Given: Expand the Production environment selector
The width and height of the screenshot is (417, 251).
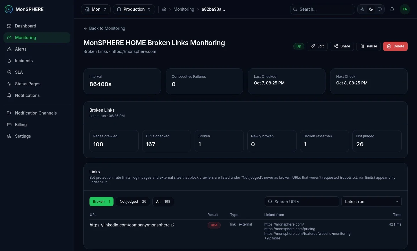Looking at the screenshot, I should point(134,9).
